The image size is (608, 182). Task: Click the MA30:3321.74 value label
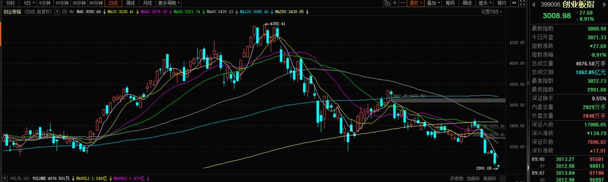pyautogui.click(x=187, y=11)
